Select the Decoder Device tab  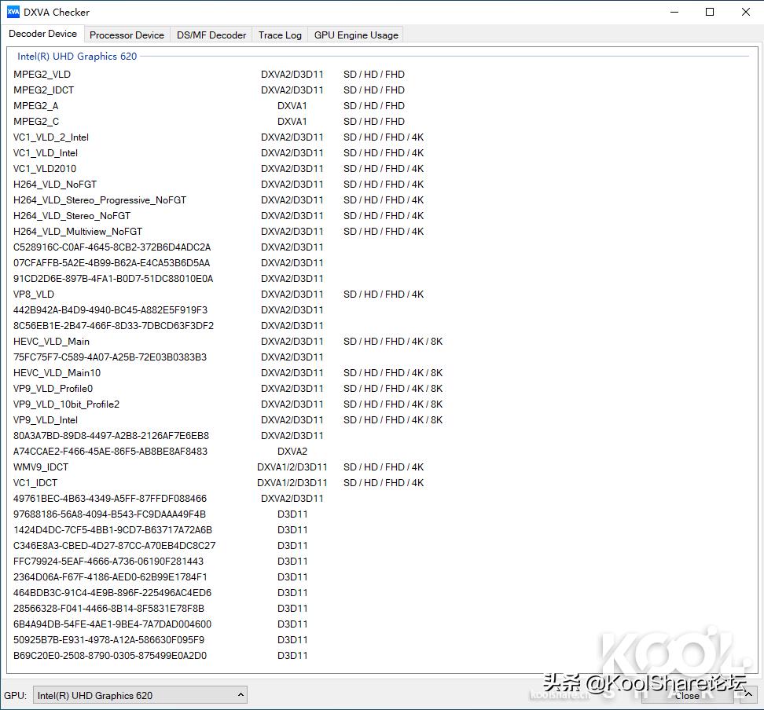pos(43,33)
